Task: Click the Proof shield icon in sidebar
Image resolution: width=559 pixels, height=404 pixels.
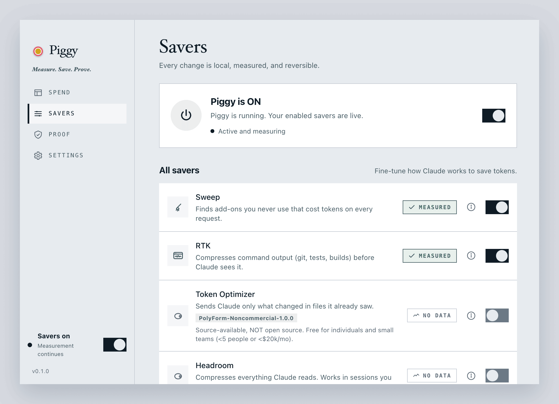Action: click(38, 134)
